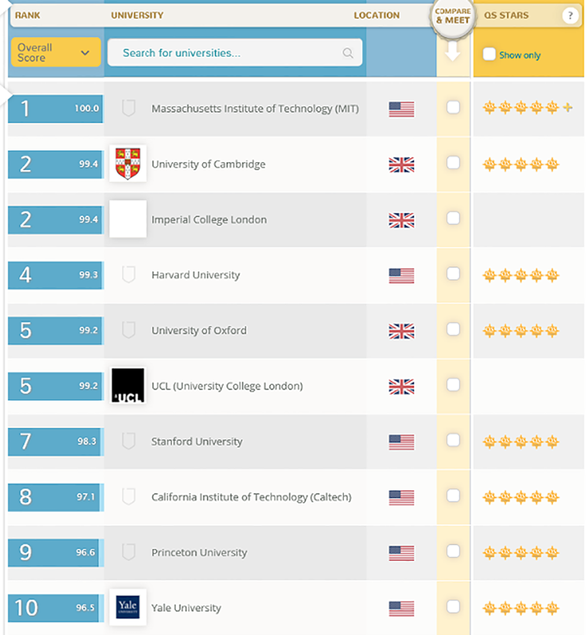Click the Search for universities field

pyautogui.click(x=235, y=53)
